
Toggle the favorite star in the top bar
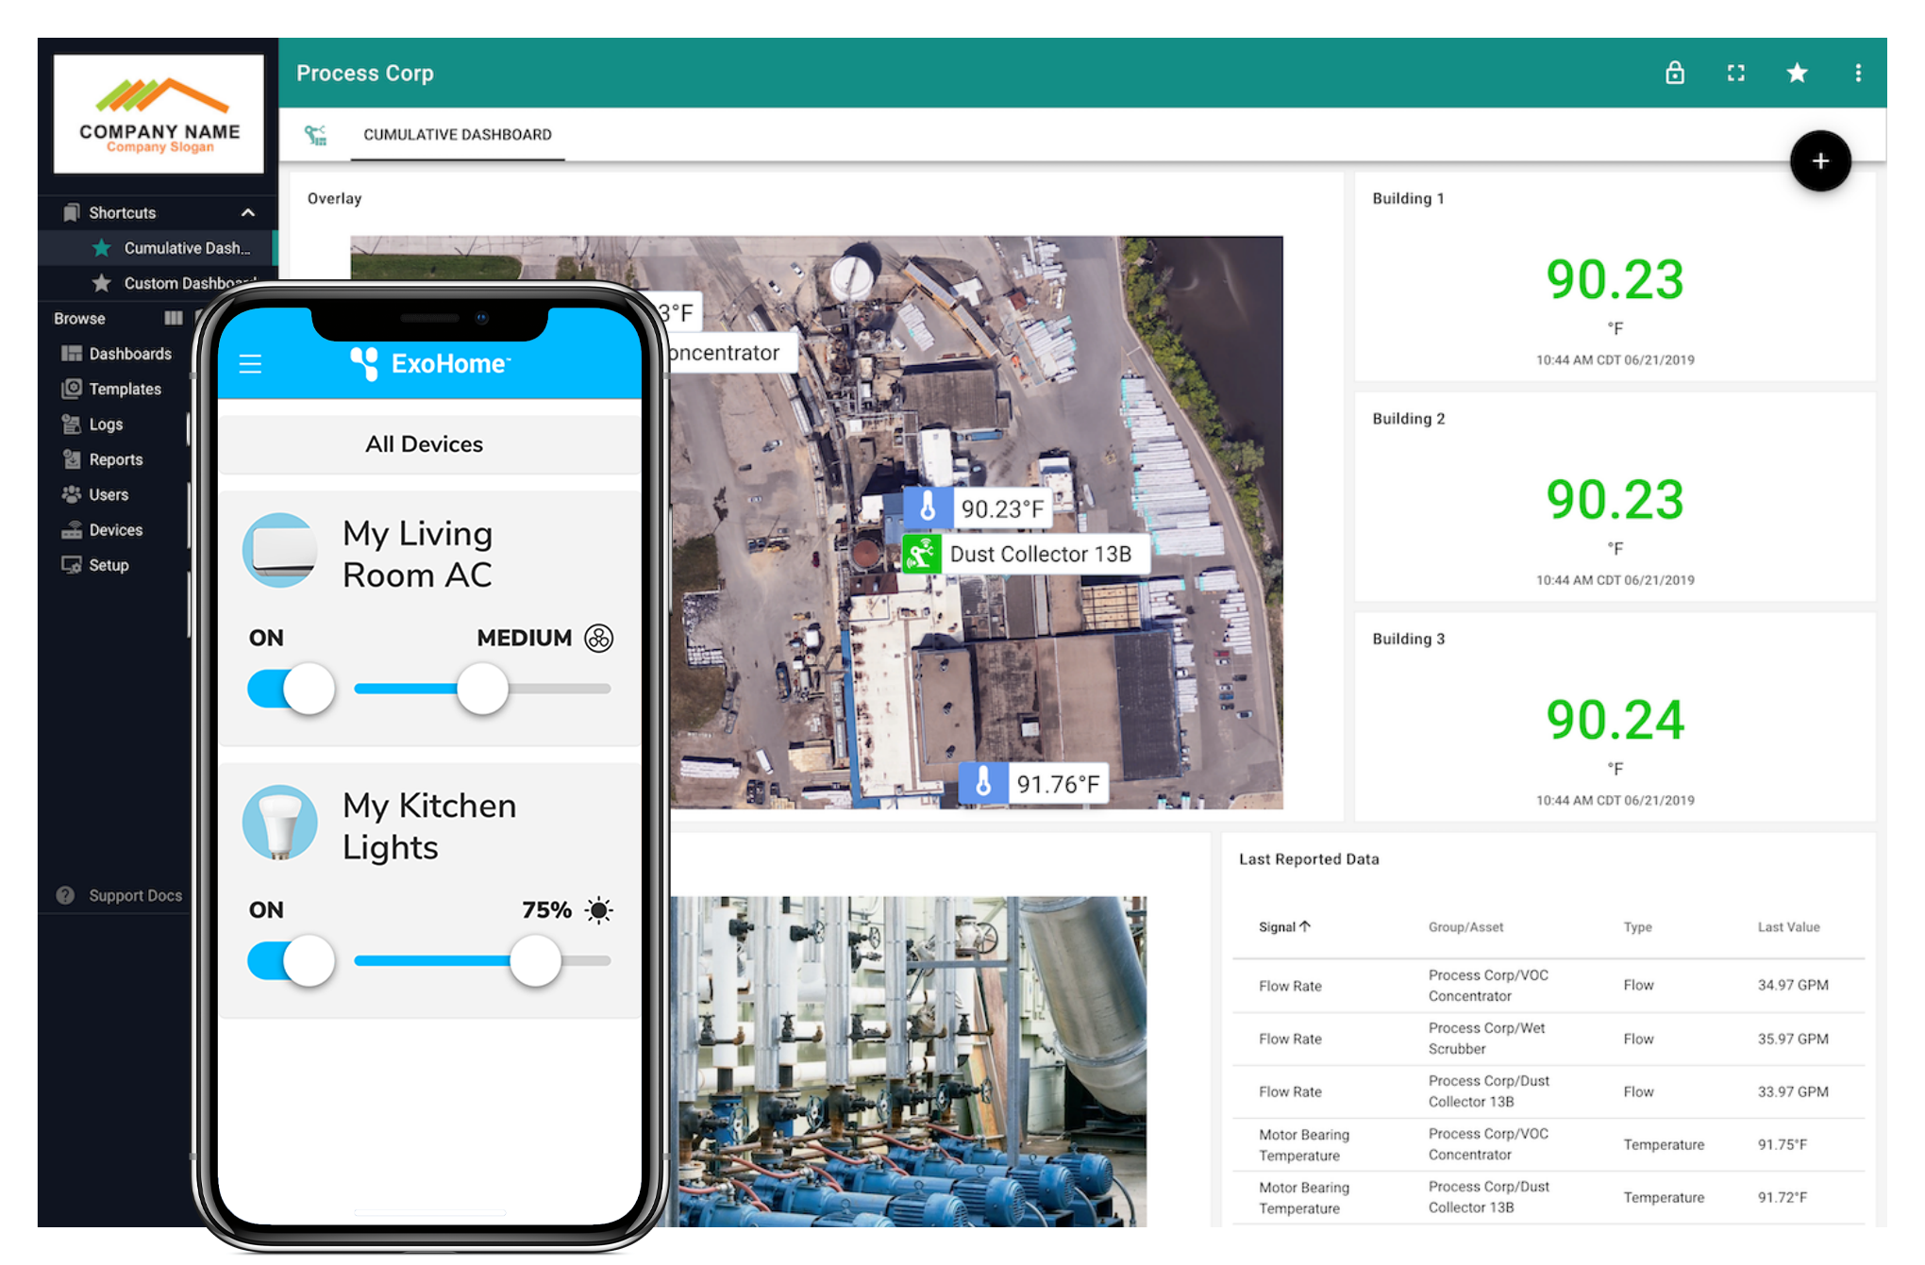[x=1797, y=73]
